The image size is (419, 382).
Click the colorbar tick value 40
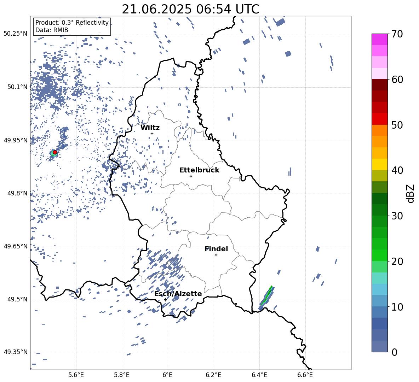click(397, 170)
